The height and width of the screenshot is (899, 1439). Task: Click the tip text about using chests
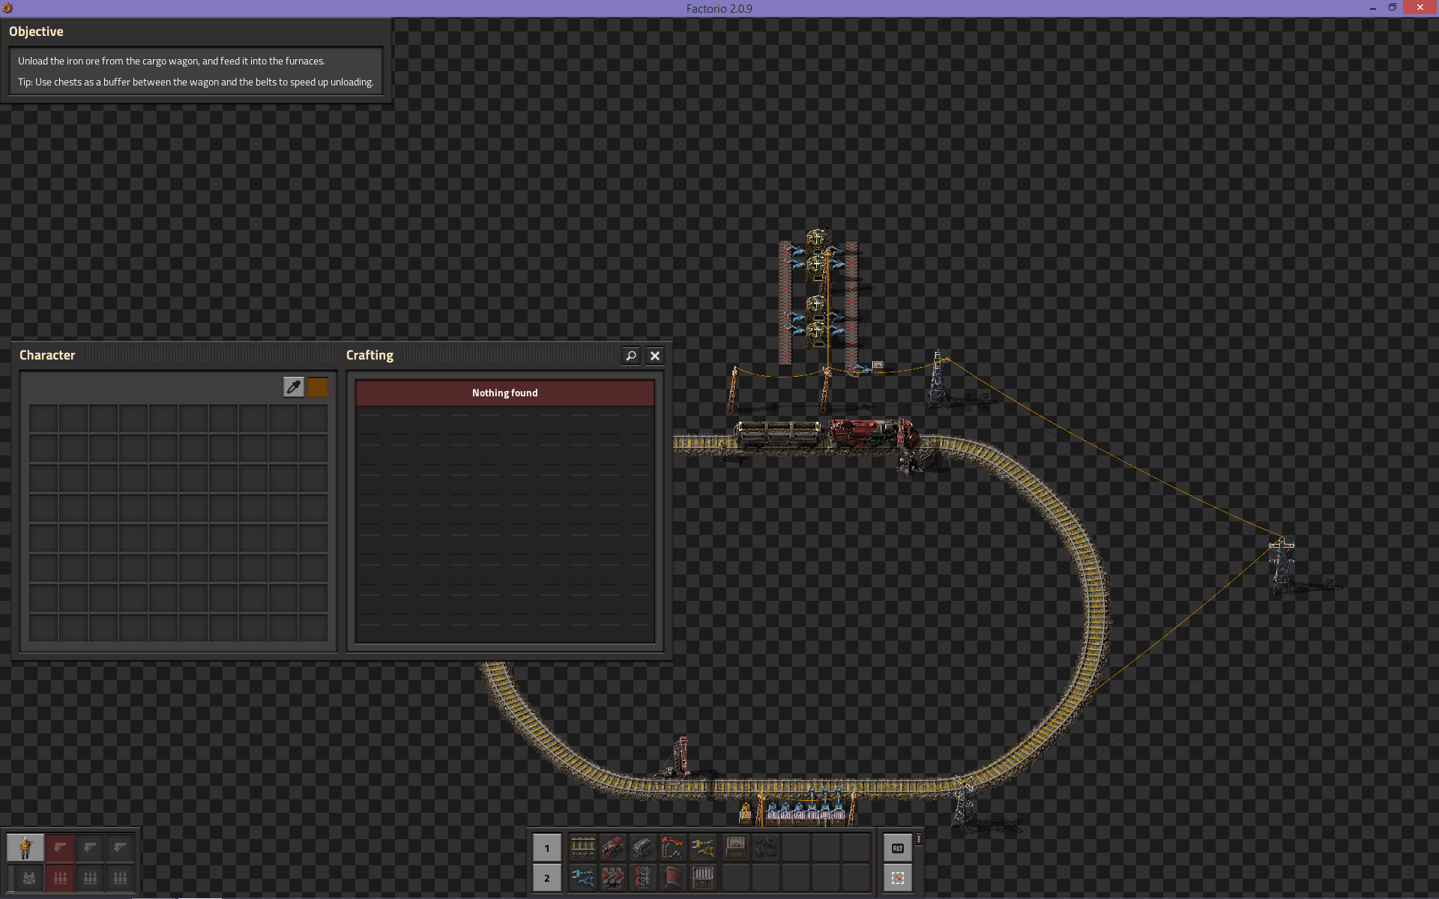point(196,82)
